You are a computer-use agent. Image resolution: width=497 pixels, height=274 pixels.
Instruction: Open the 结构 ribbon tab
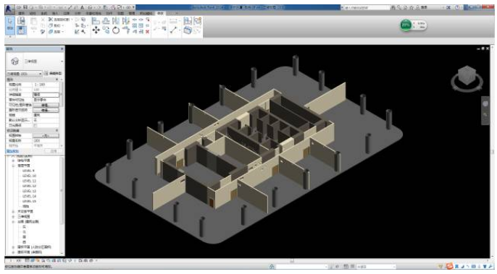click(33, 13)
